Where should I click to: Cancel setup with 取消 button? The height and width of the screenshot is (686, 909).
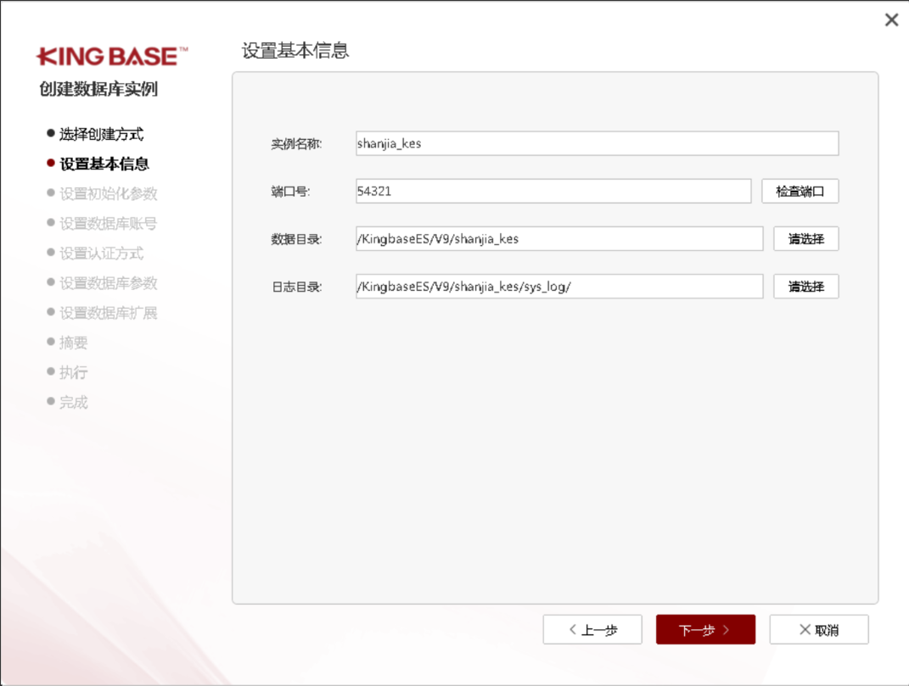[818, 629]
